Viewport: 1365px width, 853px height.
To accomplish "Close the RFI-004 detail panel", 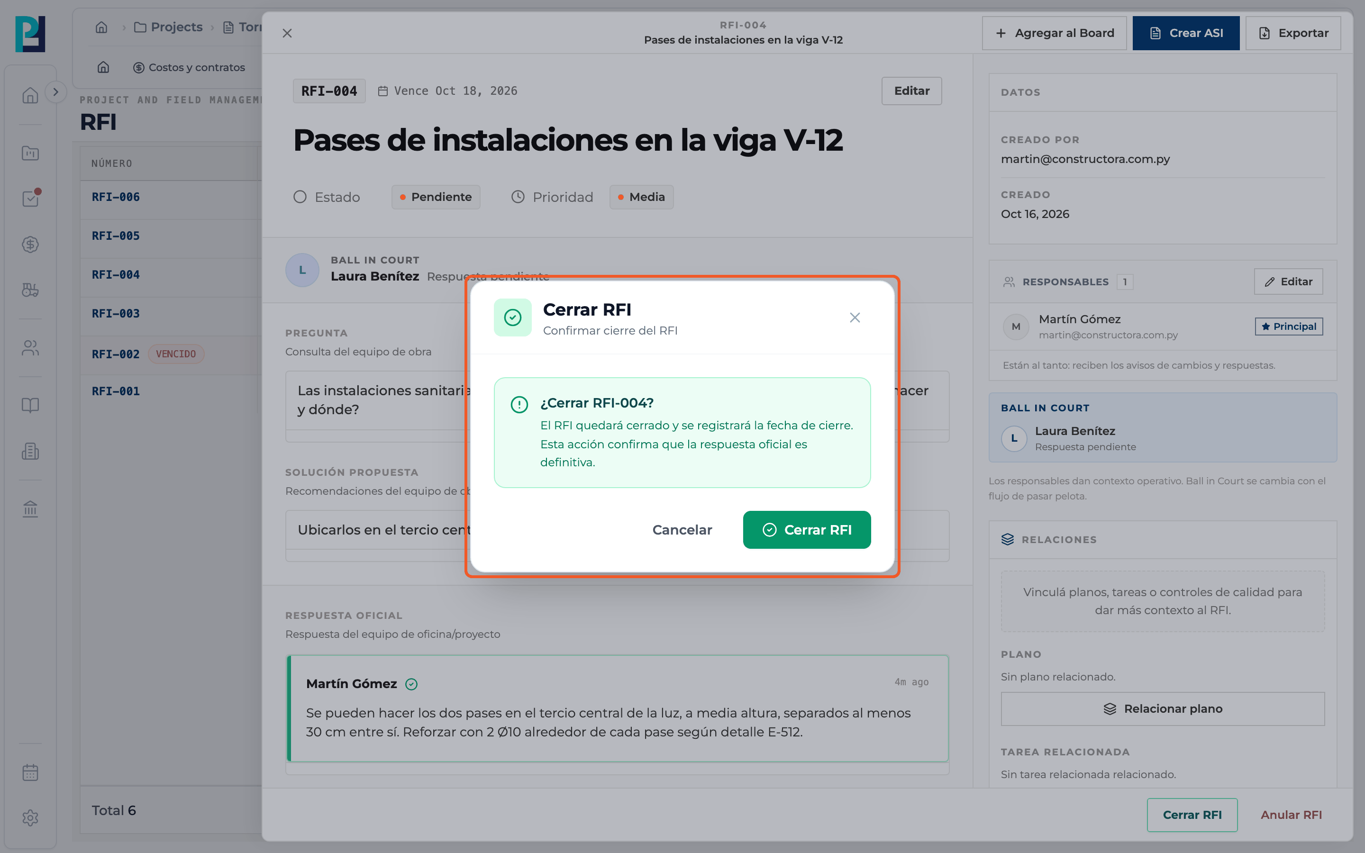I will pyautogui.click(x=287, y=33).
